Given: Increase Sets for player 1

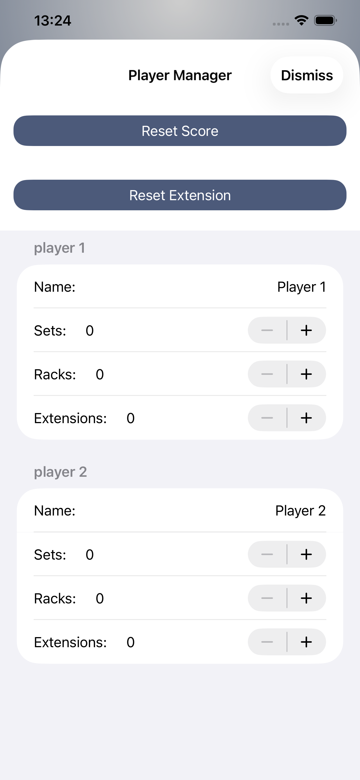Looking at the screenshot, I should click(306, 330).
